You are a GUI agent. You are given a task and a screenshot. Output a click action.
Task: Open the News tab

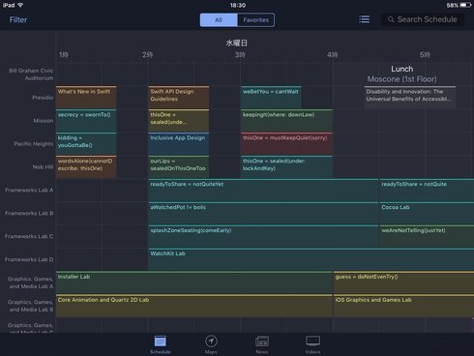262,344
